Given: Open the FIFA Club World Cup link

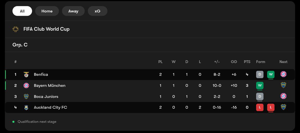Looking at the screenshot, I should pos(46,29).
